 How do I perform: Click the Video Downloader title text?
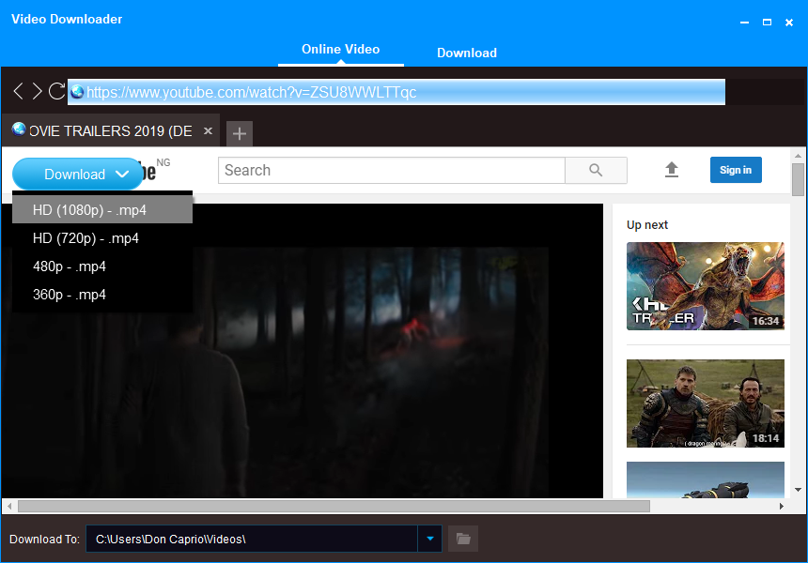tap(67, 19)
